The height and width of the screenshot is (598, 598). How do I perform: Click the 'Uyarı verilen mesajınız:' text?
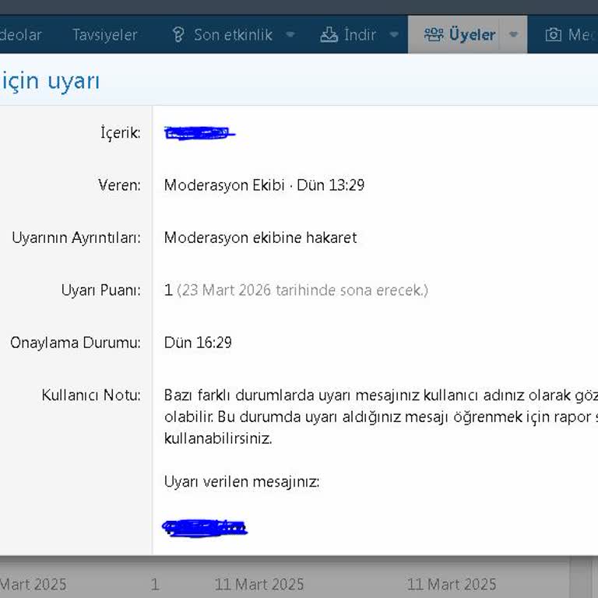(x=242, y=482)
